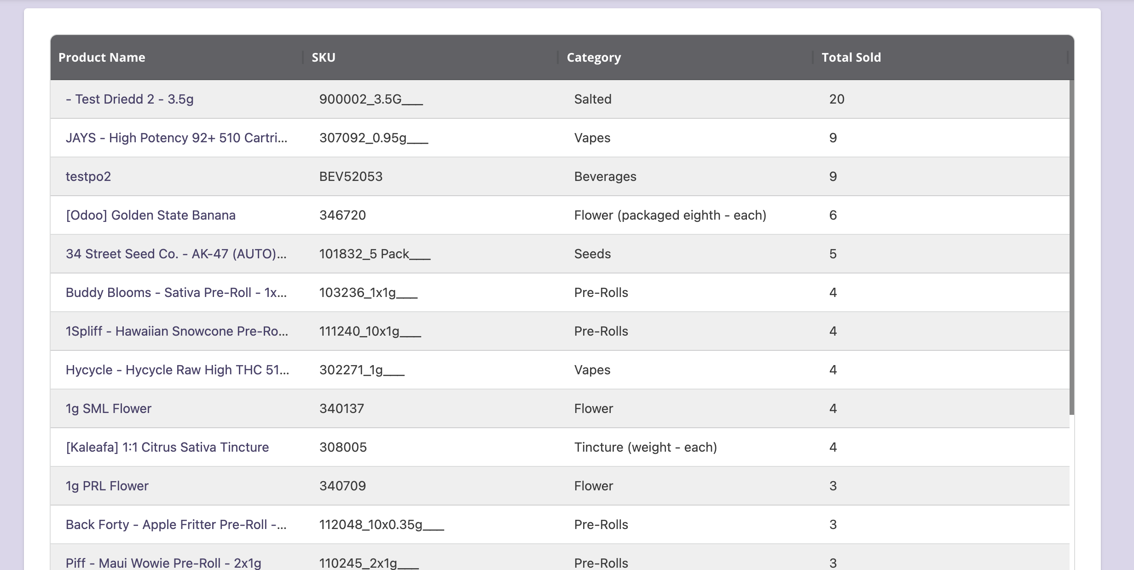The width and height of the screenshot is (1134, 570).
Task: Click the testpo2 product link
Action: click(88, 176)
